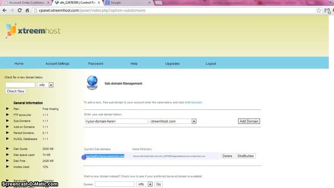Viewport: 334px width, 188px height.
Task: Open a new browser tab
Action: 158,3
